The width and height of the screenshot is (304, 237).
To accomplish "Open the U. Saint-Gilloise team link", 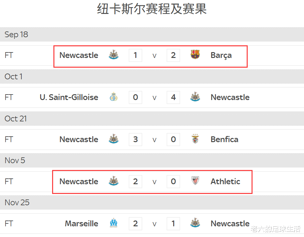I will [x=69, y=97].
